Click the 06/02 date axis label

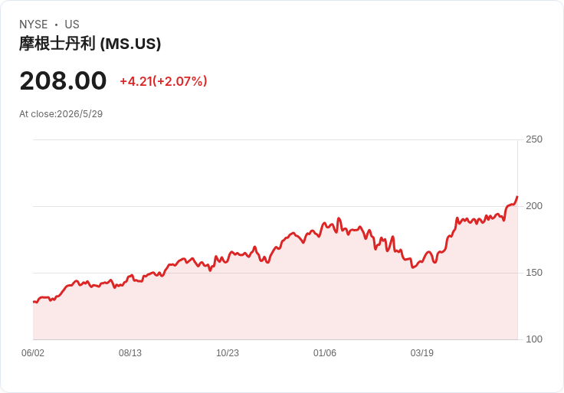click(x=33, y=353)
